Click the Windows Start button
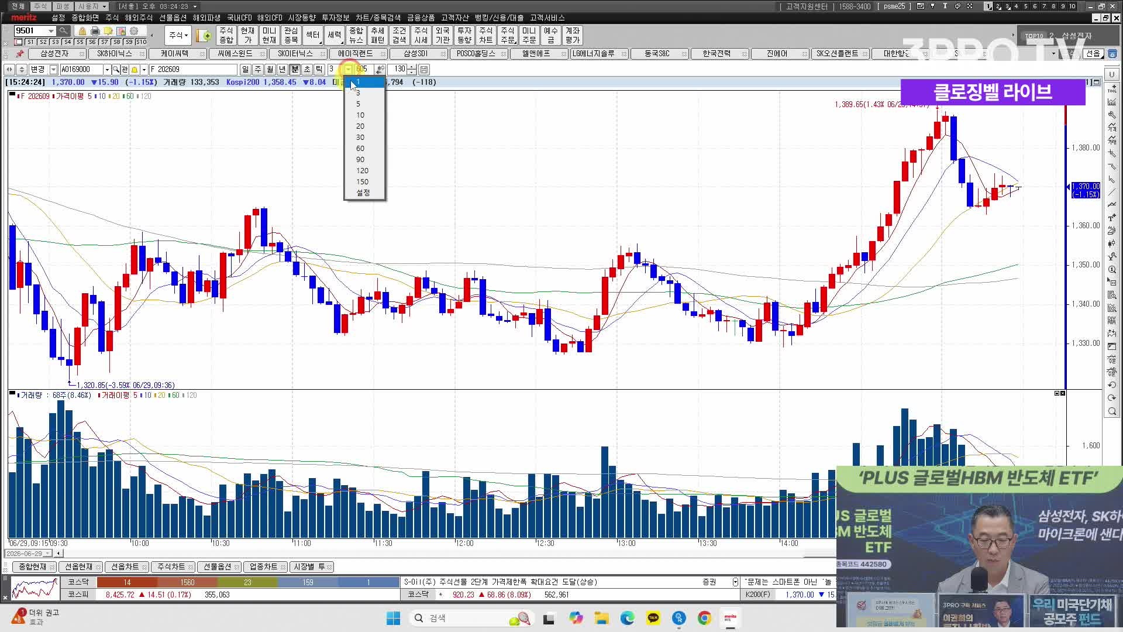 coord(393,618)
